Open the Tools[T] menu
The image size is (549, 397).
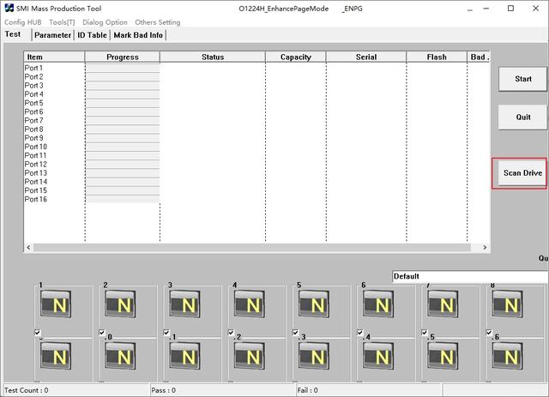tap(62, 22)
